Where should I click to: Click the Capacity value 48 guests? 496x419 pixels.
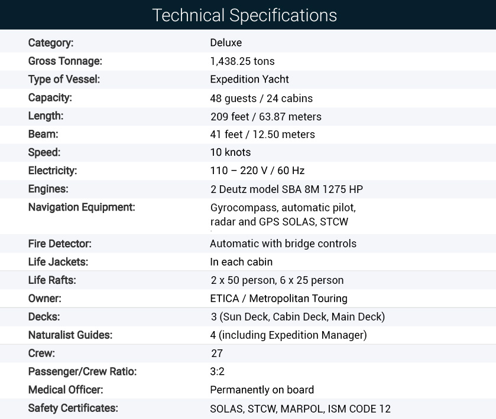pos(261,98)
